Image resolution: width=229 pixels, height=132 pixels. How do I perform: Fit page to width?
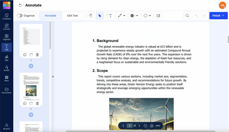158,126
